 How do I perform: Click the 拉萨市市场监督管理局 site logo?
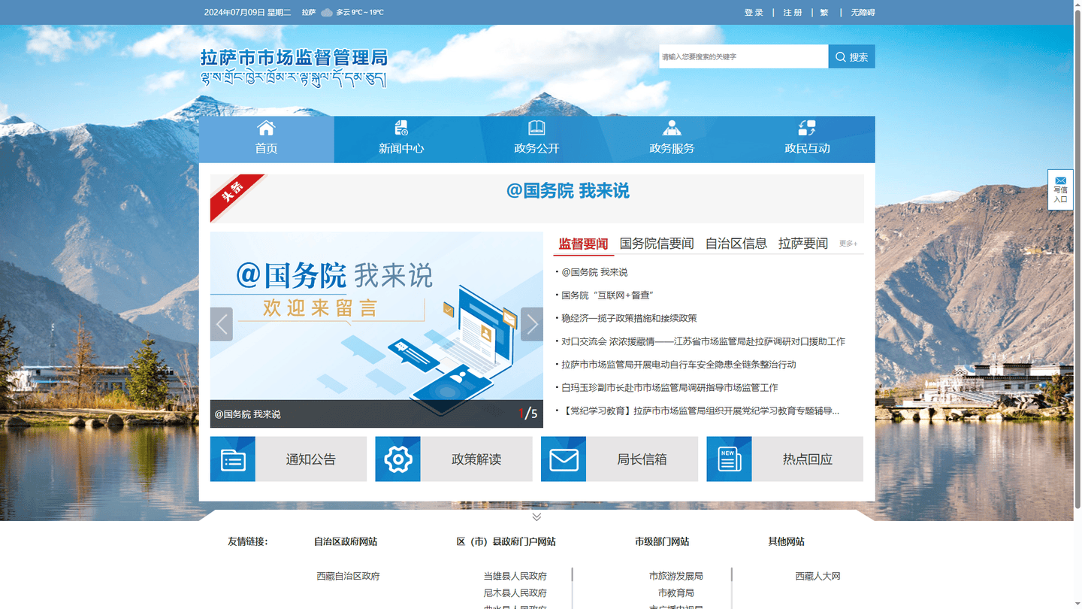pos(294,68)
